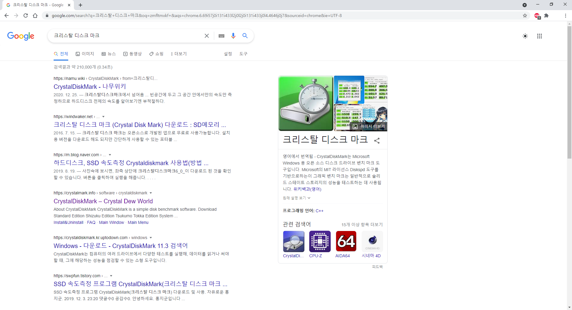
Task: Click the tab-strip profile down-arrow icon
Action: (525, 5)
